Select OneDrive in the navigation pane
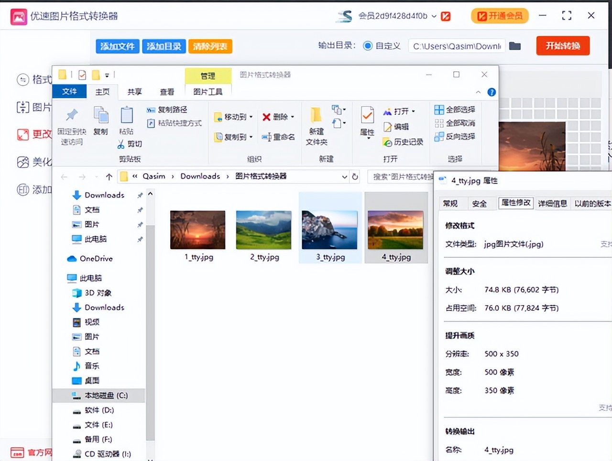The width and height of the screenshot is (612, 461). [90, 259]
